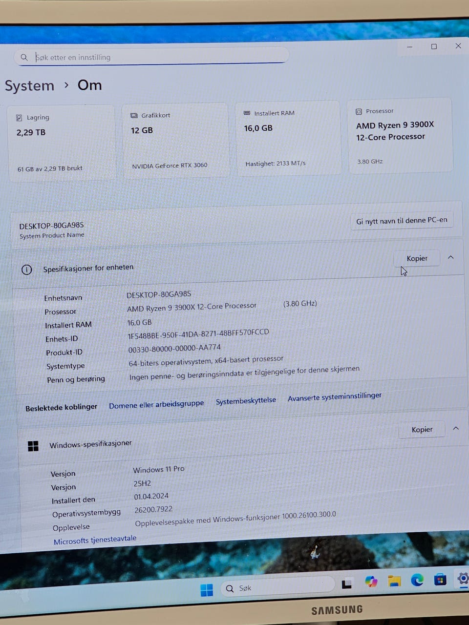
Task: Click the install date 01.04.2024
Action: pos(151,497)
